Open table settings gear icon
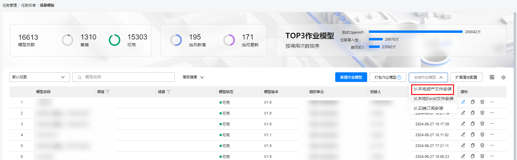The width and height of the screenshot is (517, 160). coord(503,77)
